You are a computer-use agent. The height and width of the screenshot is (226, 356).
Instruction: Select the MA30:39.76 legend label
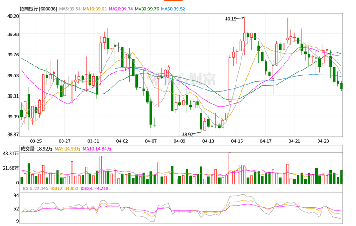[x=147, y=9]
